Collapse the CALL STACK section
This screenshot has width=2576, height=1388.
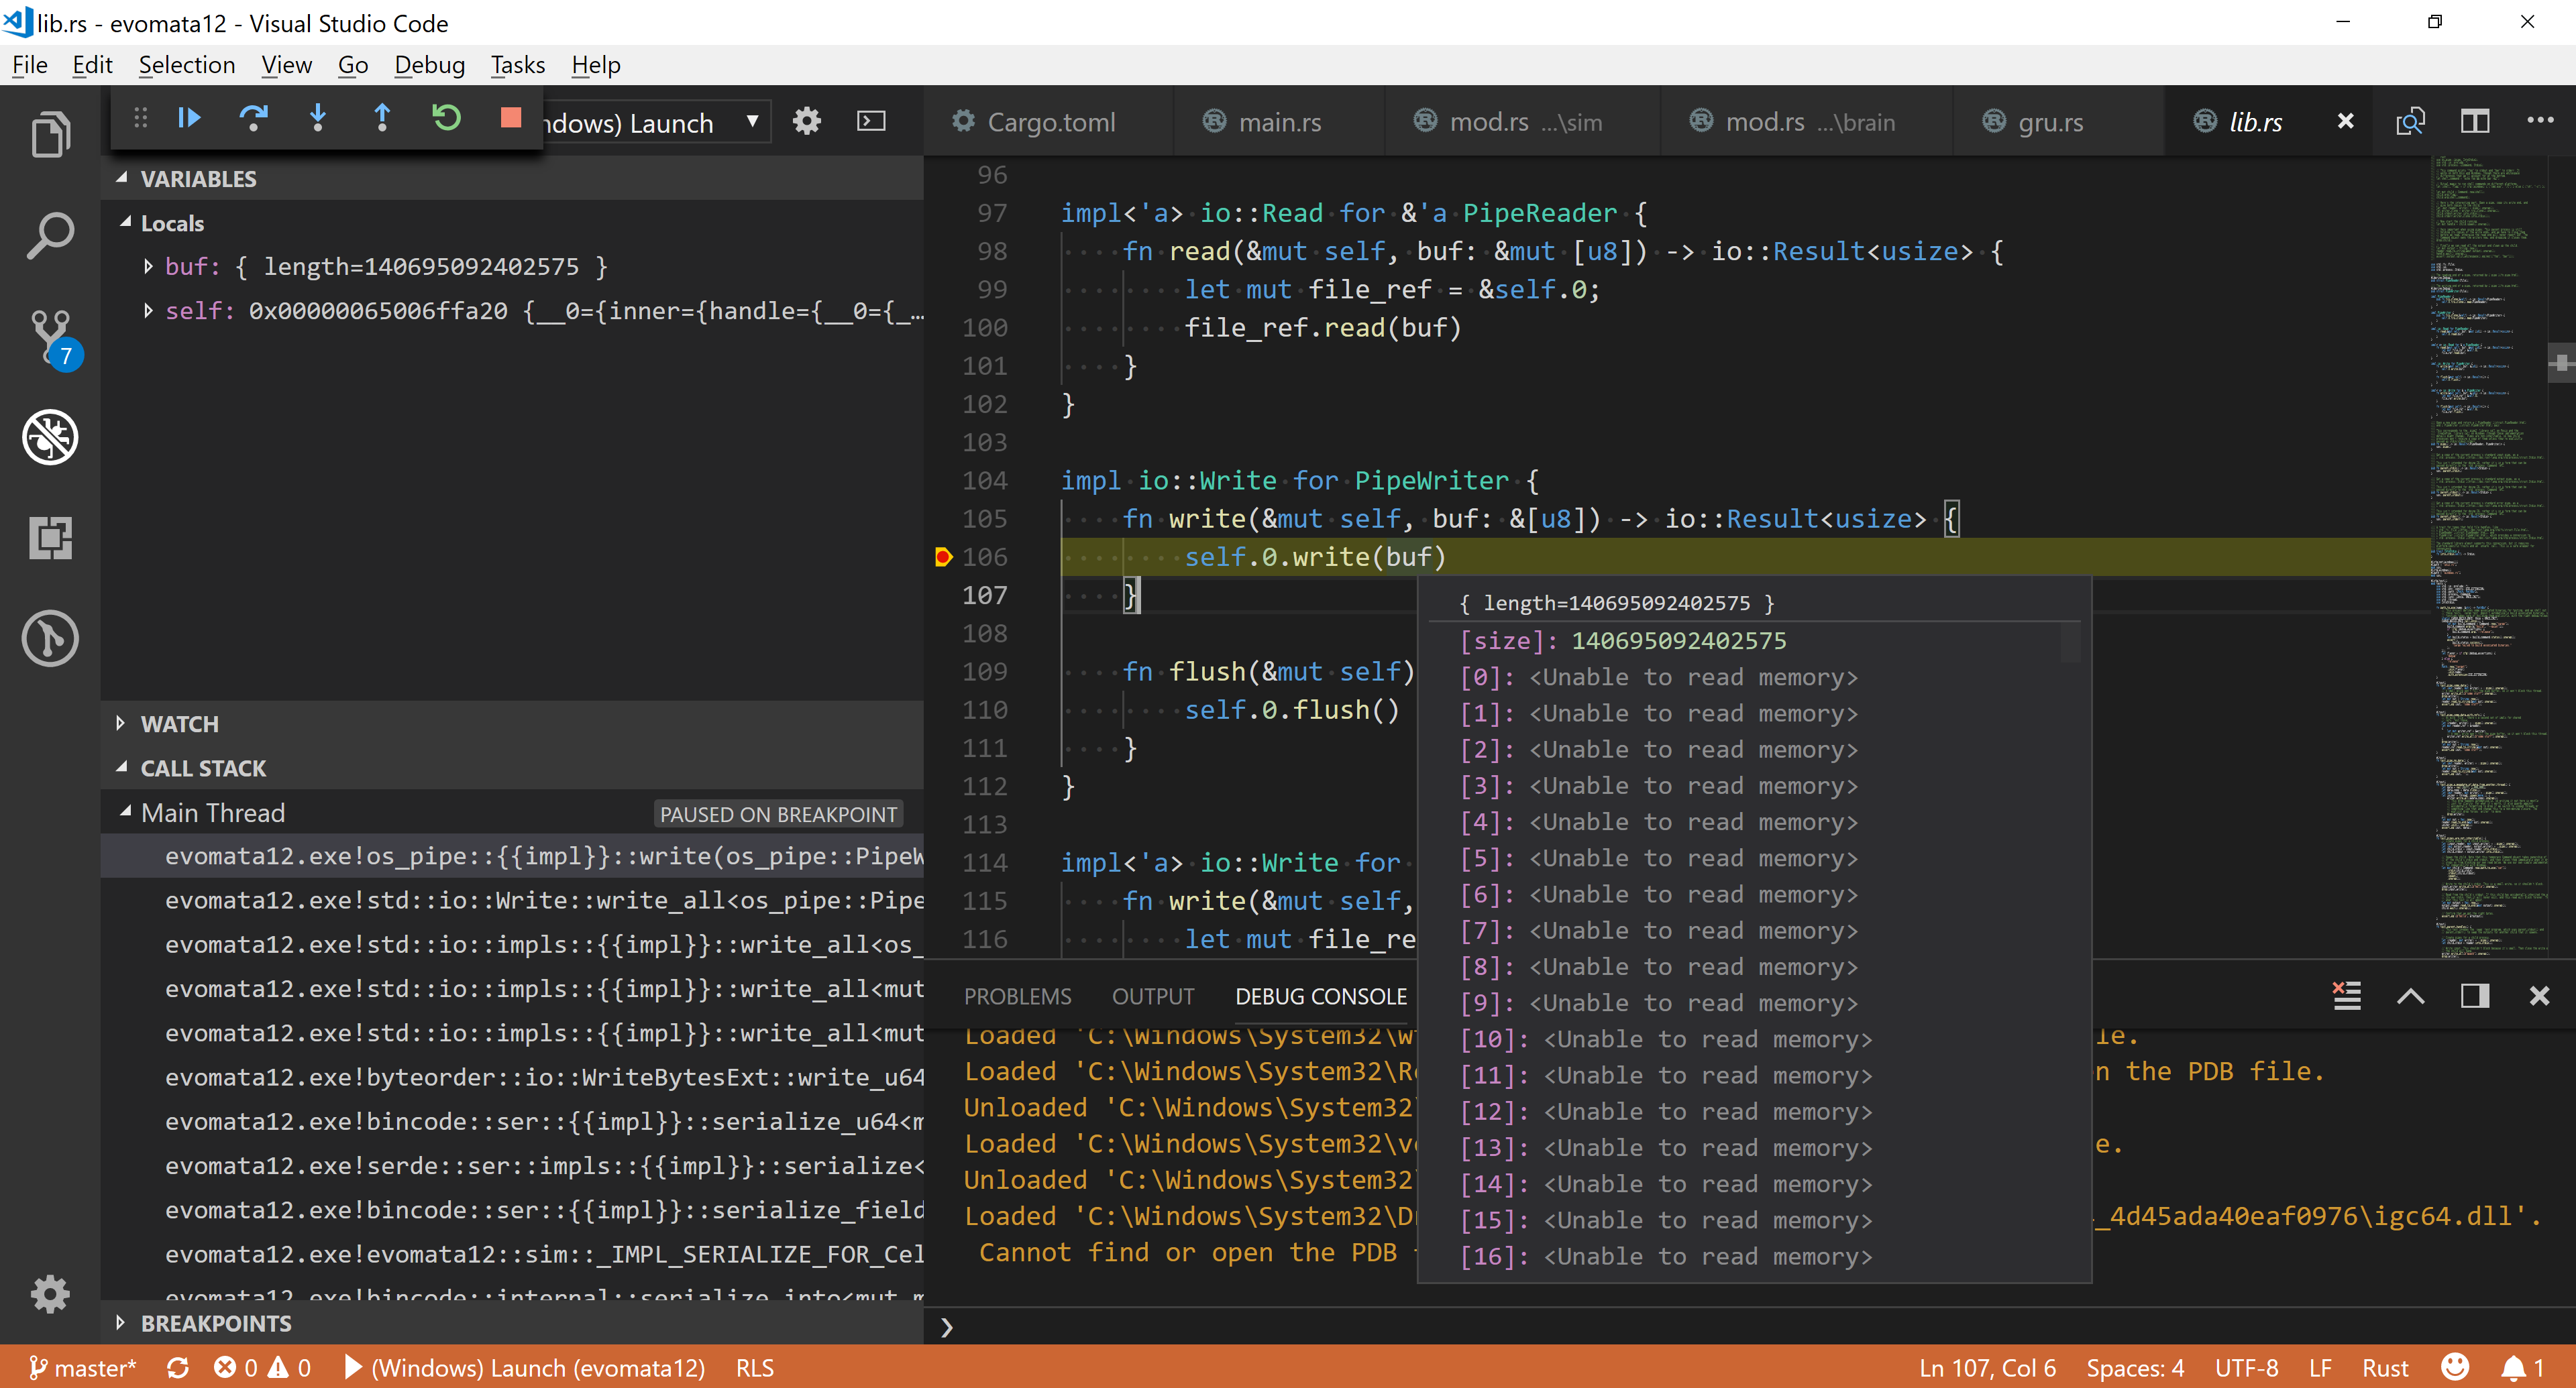[512, 768]
